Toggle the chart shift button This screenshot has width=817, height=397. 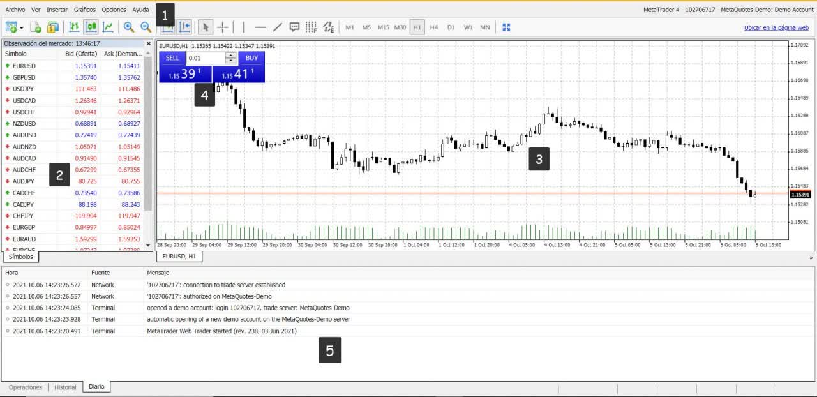pyautogui.click(x=184, y=27)
